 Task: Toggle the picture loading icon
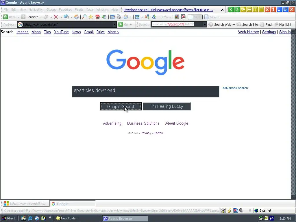[x=177, y=17]
